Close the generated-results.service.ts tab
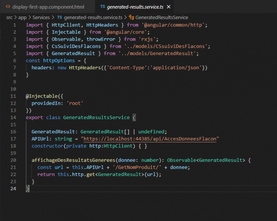This screenshot has height=221, width=277. (x=168, y=7)
